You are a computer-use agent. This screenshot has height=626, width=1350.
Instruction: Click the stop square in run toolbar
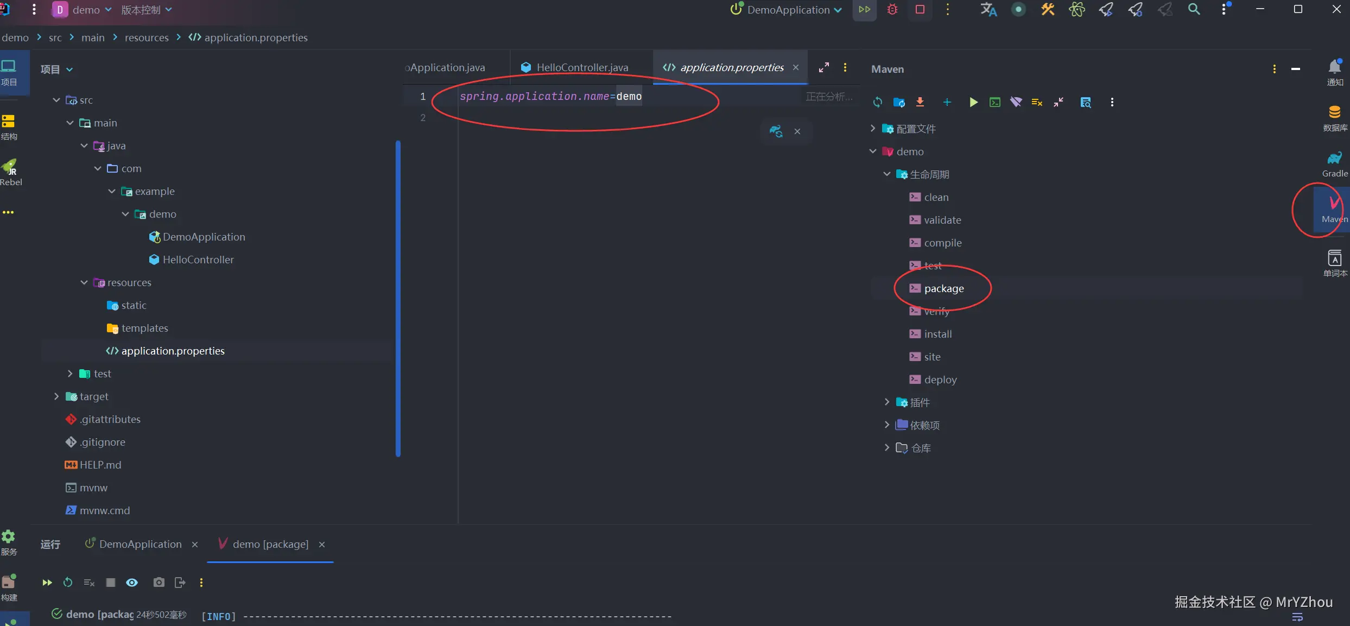(111, 583)
